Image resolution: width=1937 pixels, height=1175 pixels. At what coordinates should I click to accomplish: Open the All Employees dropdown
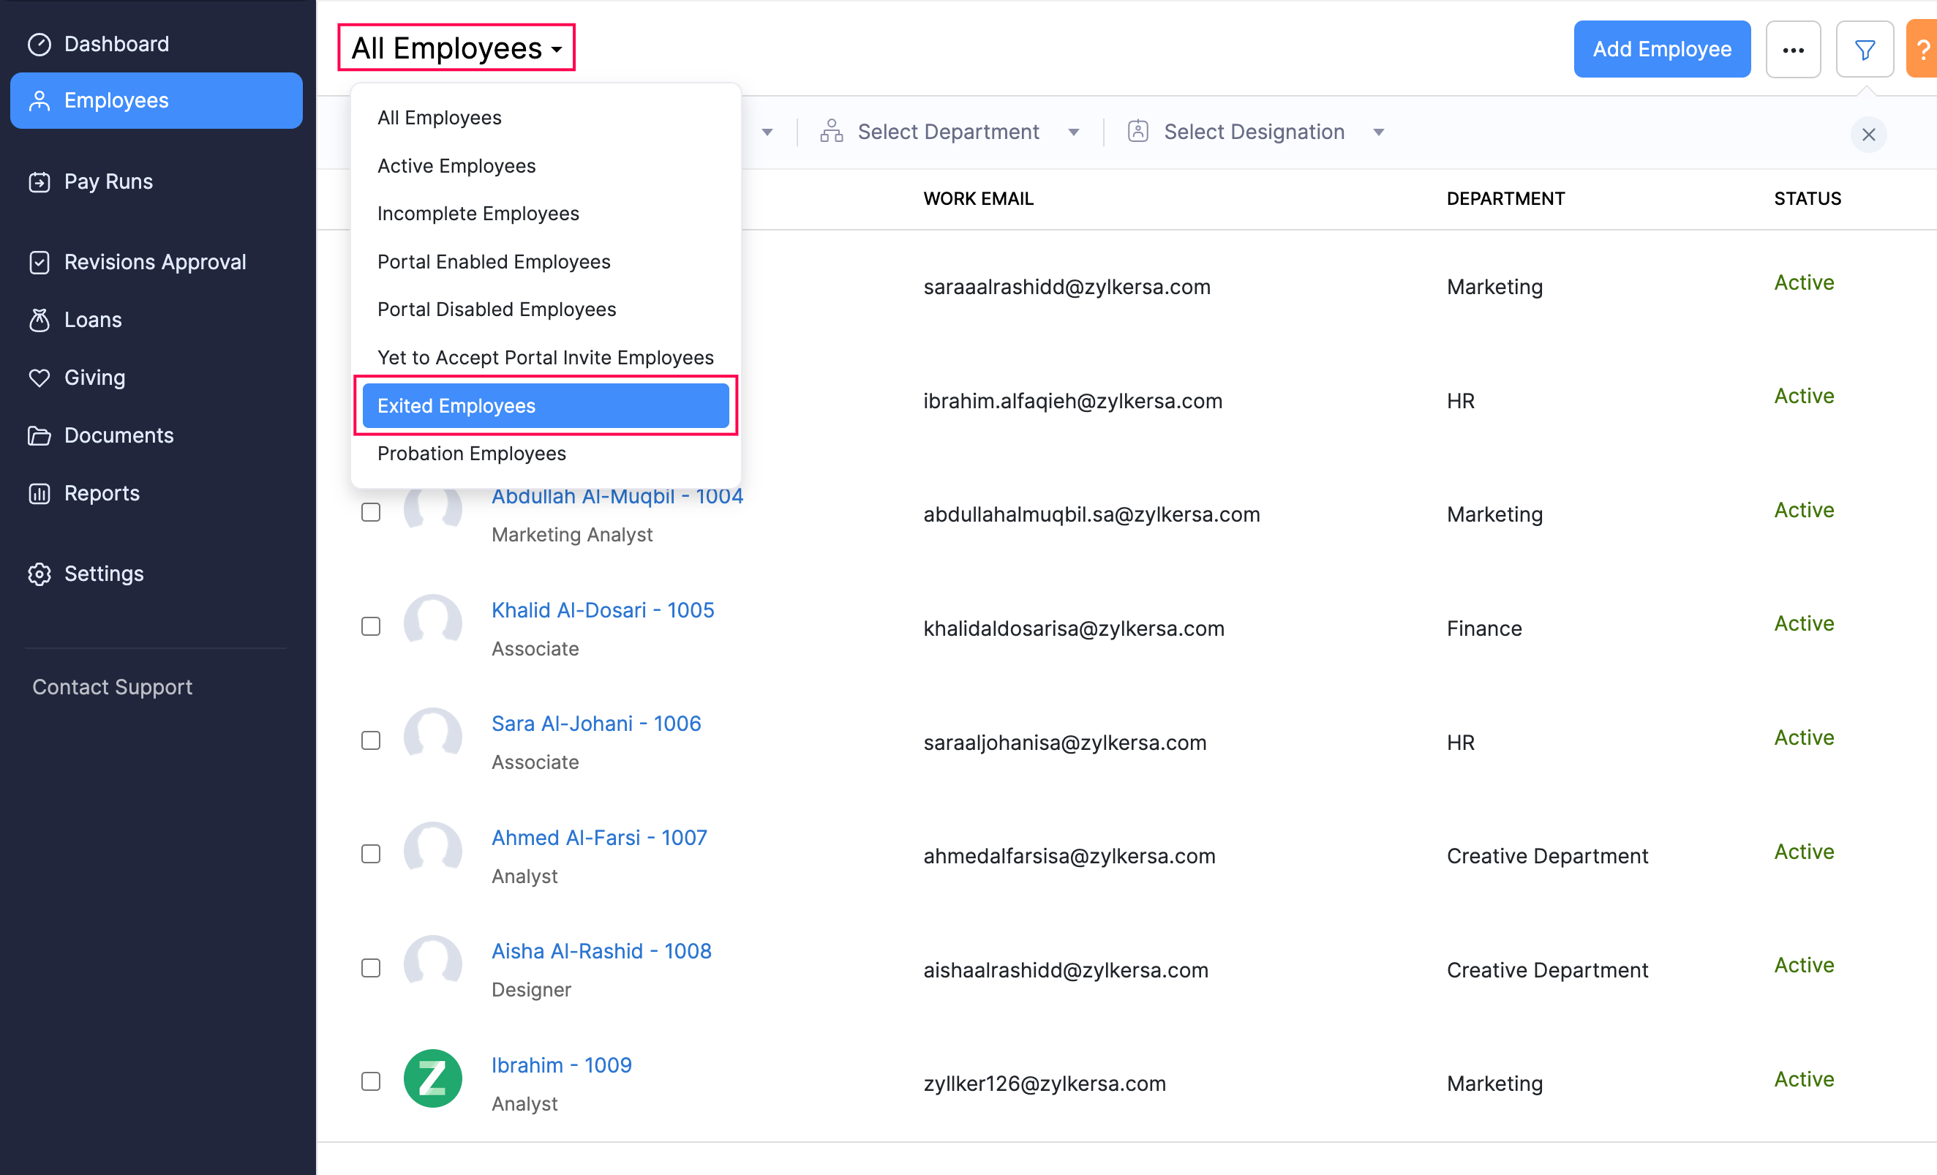tap(456, 47)
